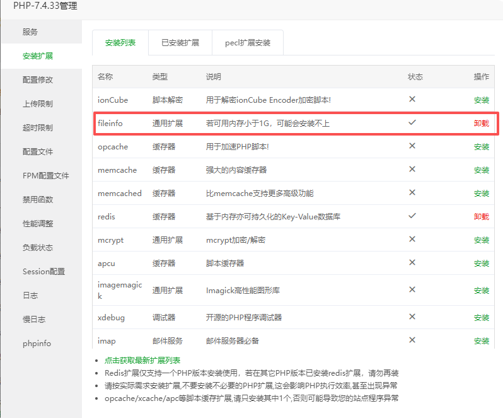Open FPM配置文件 menu item

click(x=45, y=176)
